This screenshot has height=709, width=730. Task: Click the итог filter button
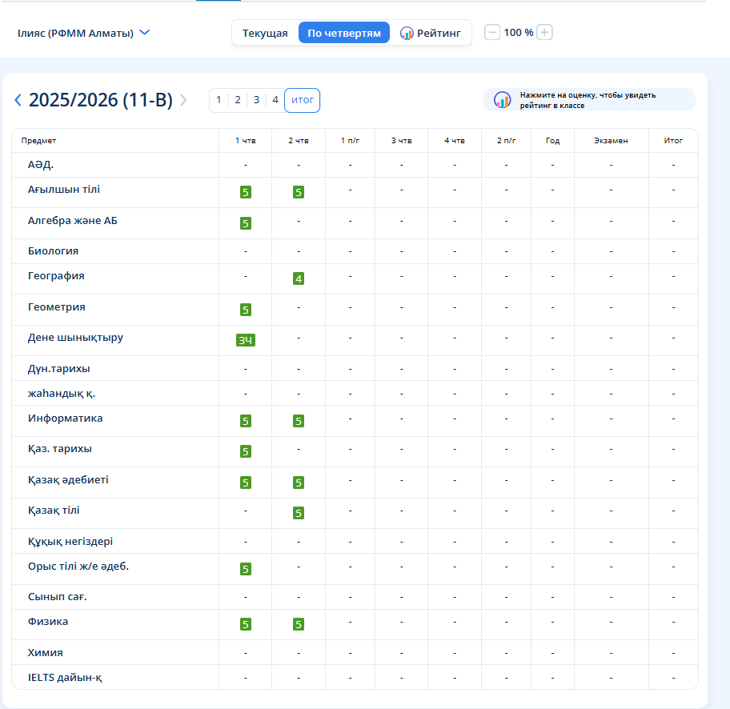pyautogui.click(x=302, y=100)
